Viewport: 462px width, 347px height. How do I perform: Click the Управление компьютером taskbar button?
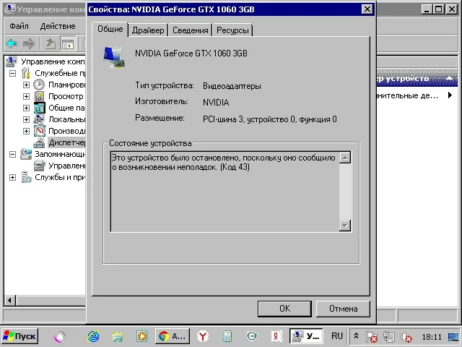(306, 336)
